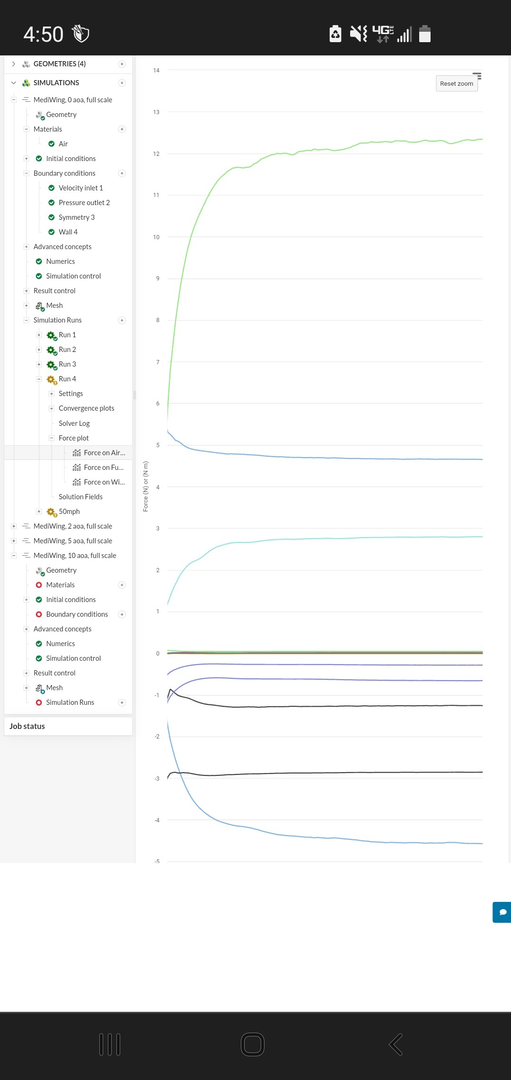
Task: Click the Reset zoom button
Action: (x=456, y=84)
